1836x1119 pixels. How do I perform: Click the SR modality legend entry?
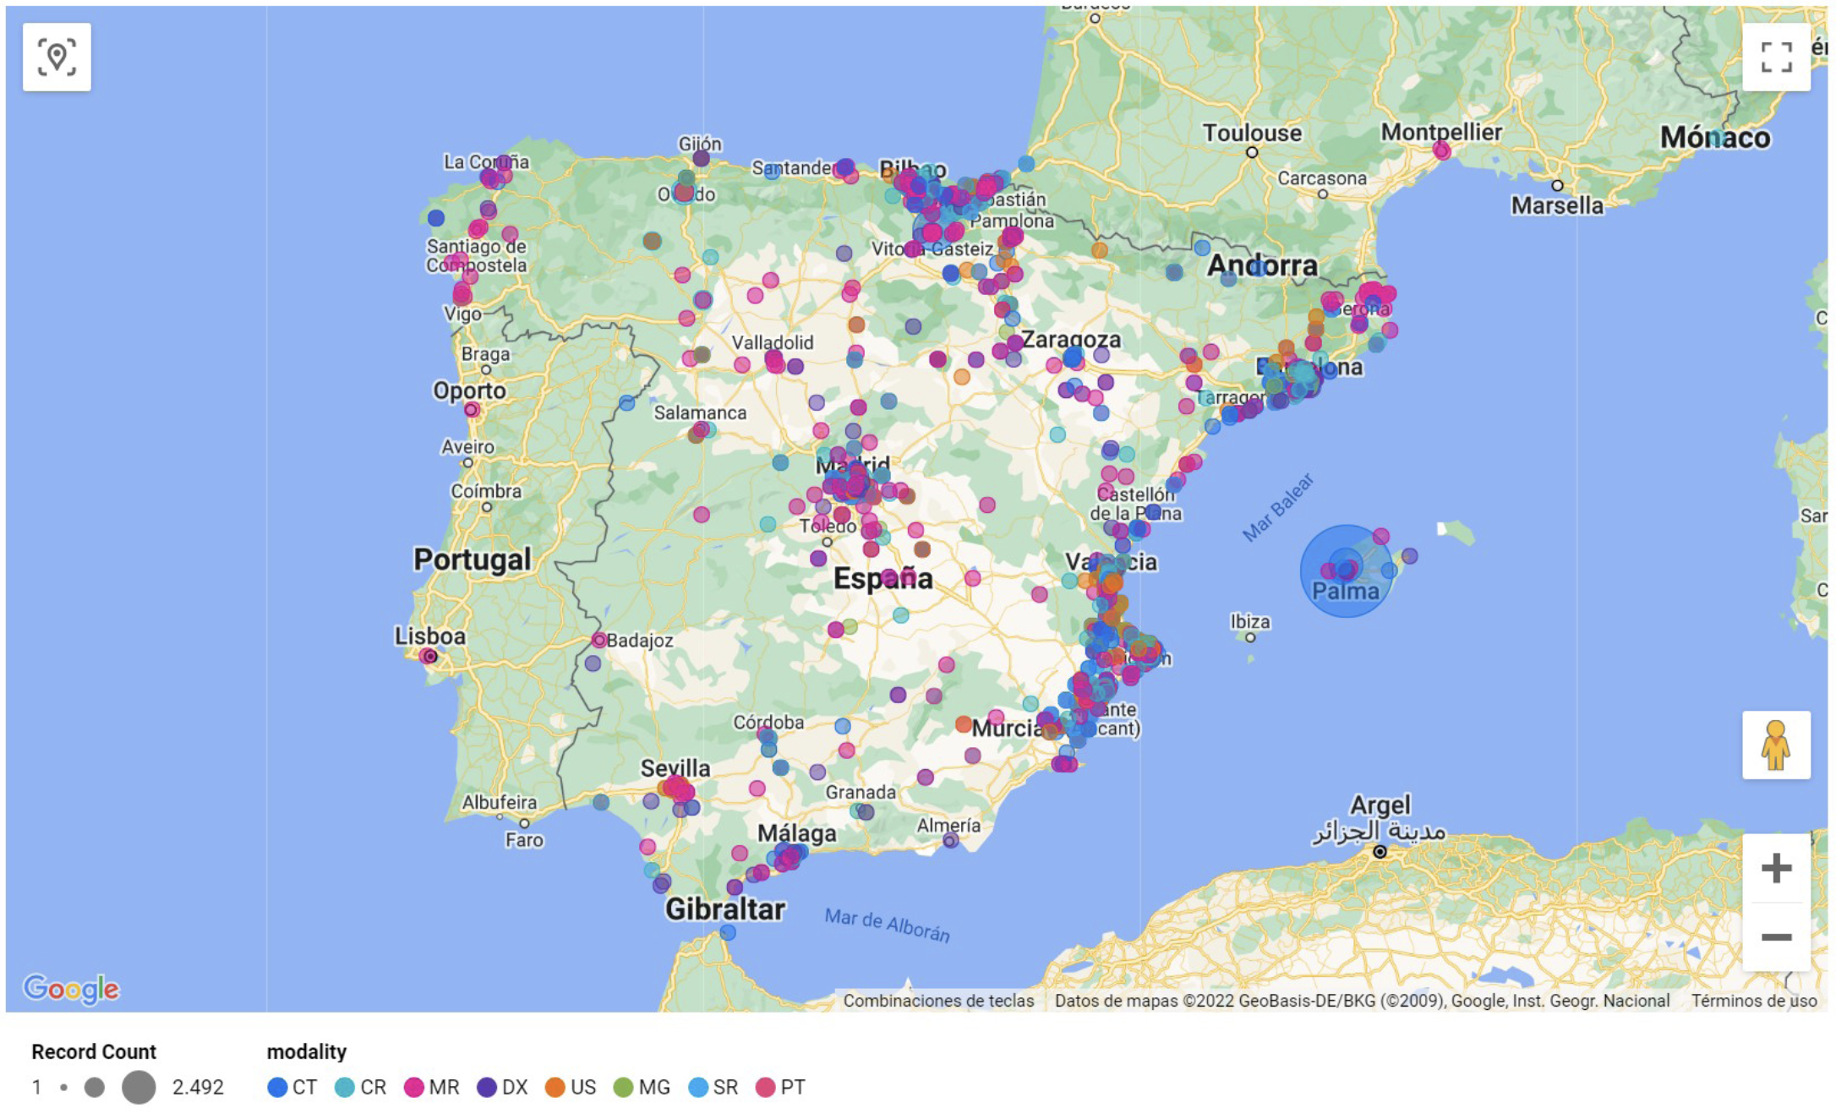pyautogui.click(x=713, y=1088)
